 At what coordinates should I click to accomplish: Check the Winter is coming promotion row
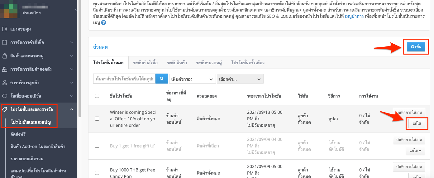[x=97, y=119]
